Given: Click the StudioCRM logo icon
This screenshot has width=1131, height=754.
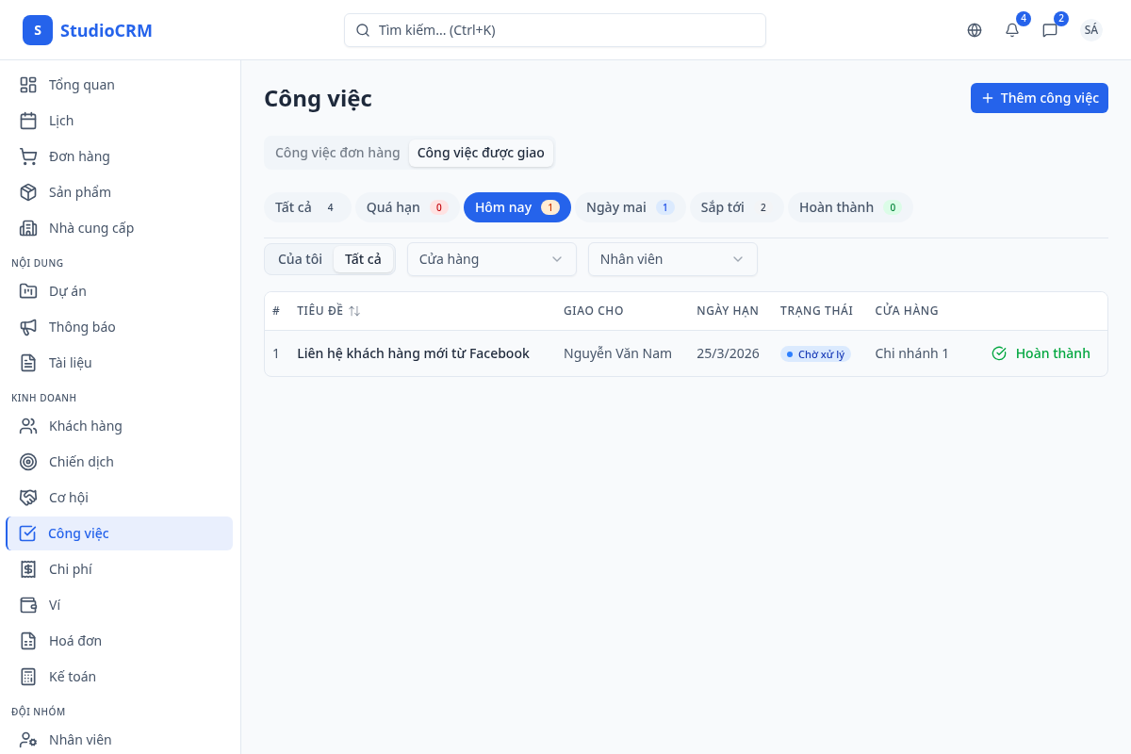Looking at the screenshot, I should point(38,30).
